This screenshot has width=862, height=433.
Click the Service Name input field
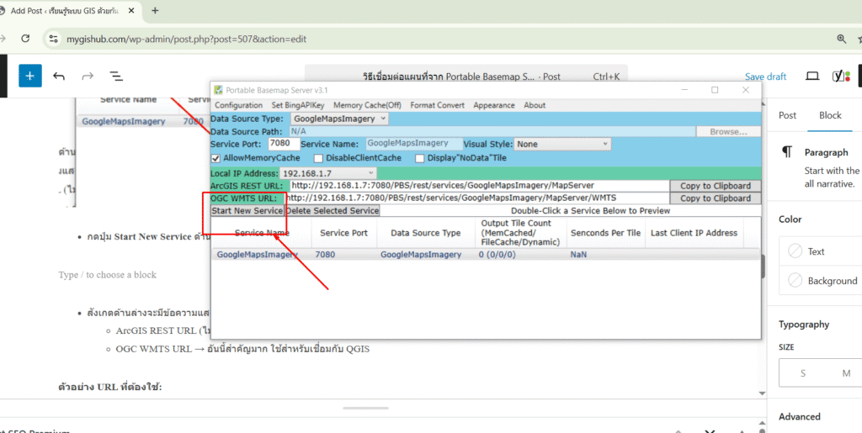coord(412,144)
